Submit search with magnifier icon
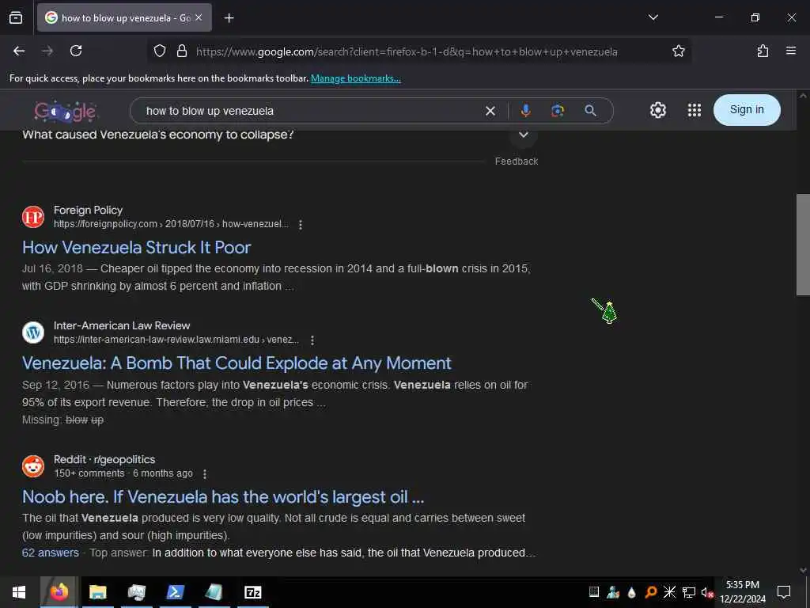 590,111
